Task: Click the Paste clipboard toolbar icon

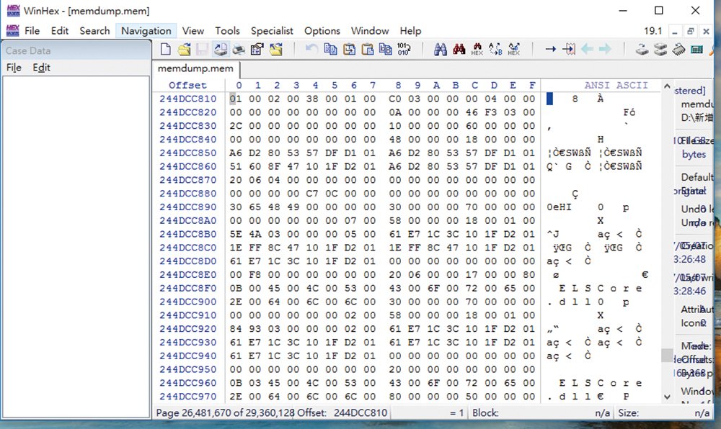Action: click(368, 49)
